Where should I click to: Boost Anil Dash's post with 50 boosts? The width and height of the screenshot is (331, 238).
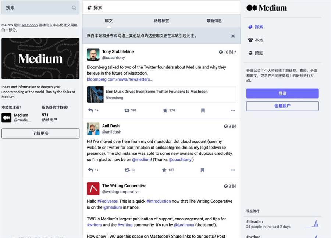pyautogui.click(x=127, y=170)
